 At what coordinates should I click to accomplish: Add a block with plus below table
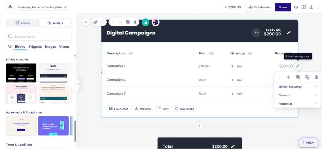click(x=200, y=126)
